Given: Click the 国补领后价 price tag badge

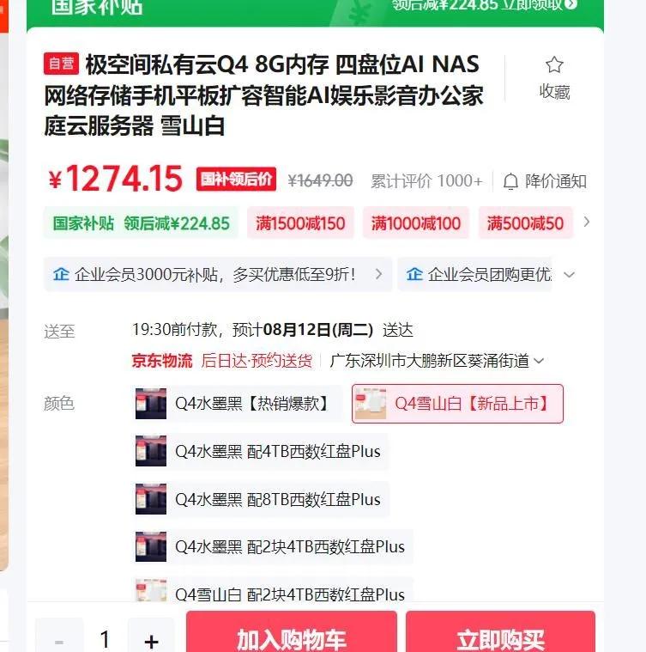Looking at the screenshot, I should (236, 180).
